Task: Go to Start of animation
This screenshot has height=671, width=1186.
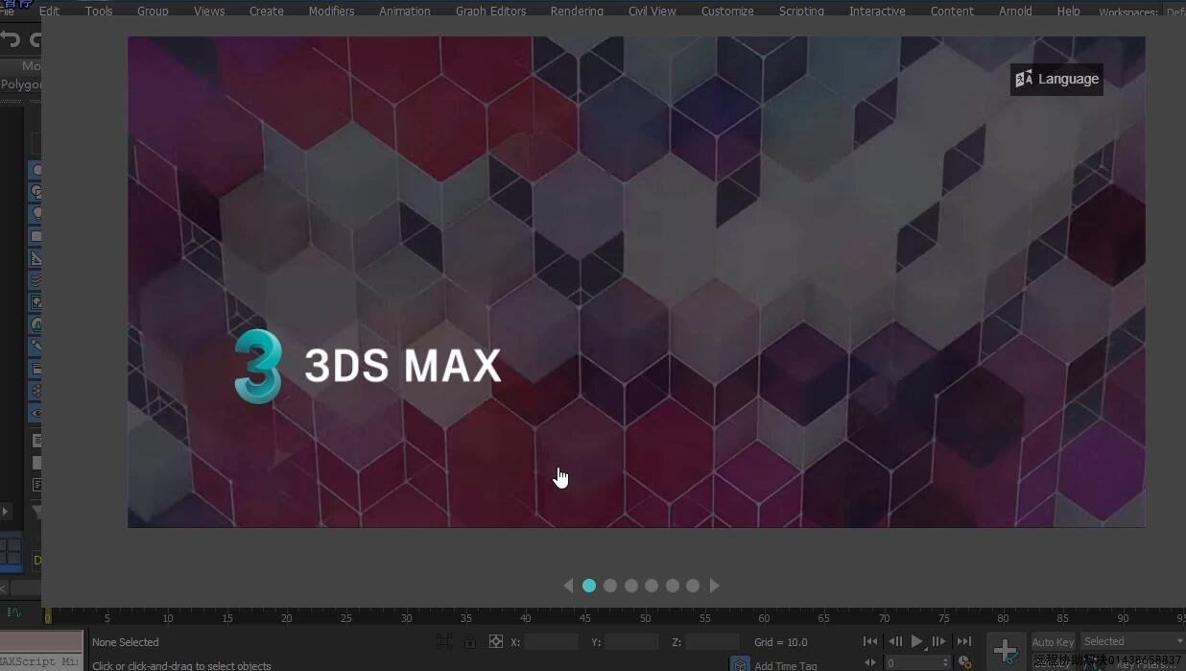Action: 870,641
